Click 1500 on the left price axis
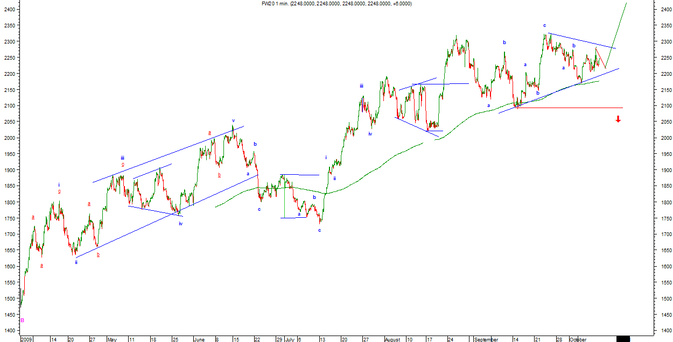The image size is (673, 342). point(9,299)
